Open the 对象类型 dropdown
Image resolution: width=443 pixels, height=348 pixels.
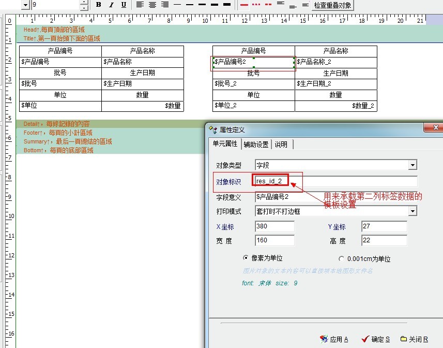pos(413,165)
